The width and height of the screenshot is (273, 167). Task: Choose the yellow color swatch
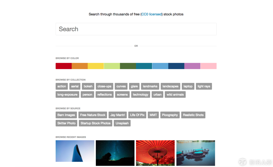click(96, 66)
